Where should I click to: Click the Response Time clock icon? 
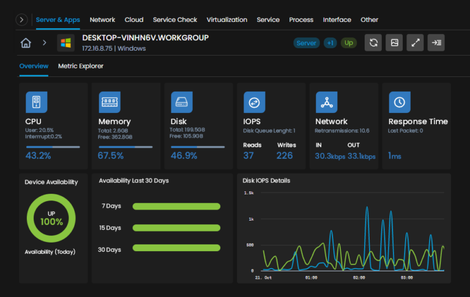click(x=399, y=102)
